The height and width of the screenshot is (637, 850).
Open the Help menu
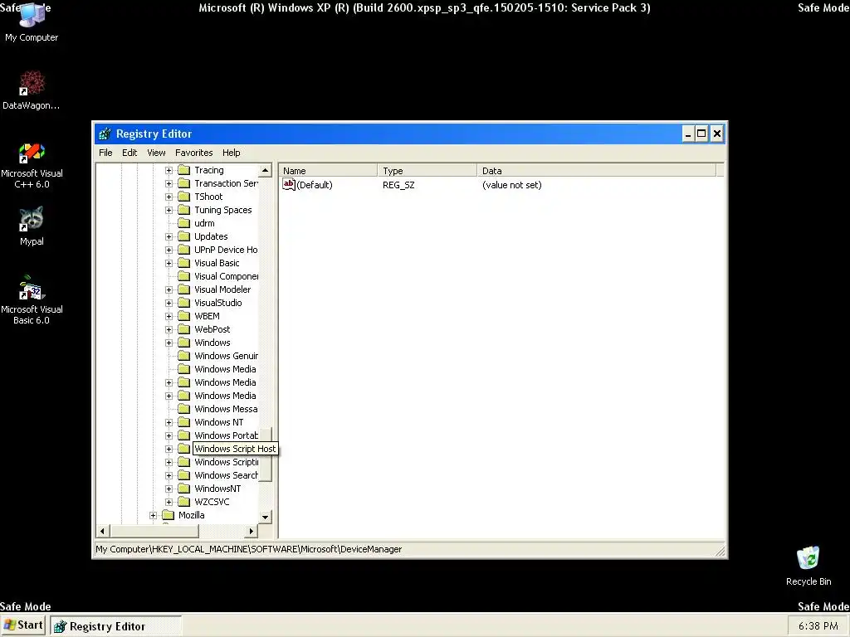pos(231,153)
